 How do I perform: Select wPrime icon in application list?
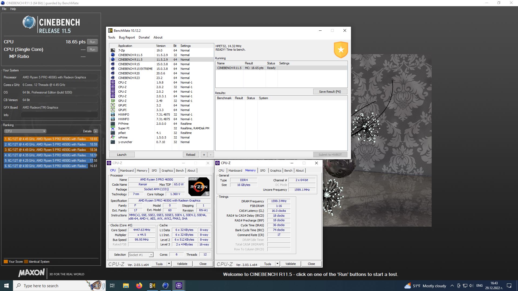coord(113,137)
